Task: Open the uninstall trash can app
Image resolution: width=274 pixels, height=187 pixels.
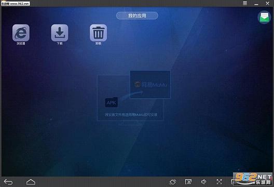Action: coord(98,33)
